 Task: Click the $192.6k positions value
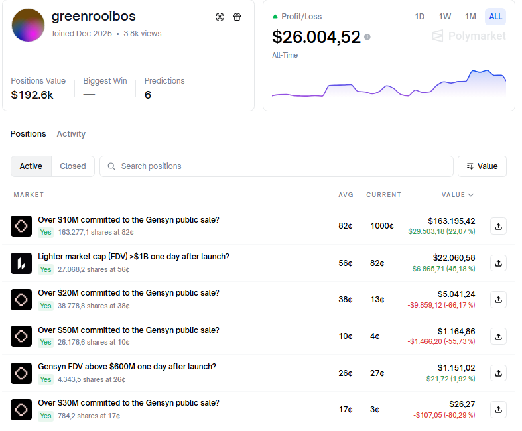(x=32, y=95)
